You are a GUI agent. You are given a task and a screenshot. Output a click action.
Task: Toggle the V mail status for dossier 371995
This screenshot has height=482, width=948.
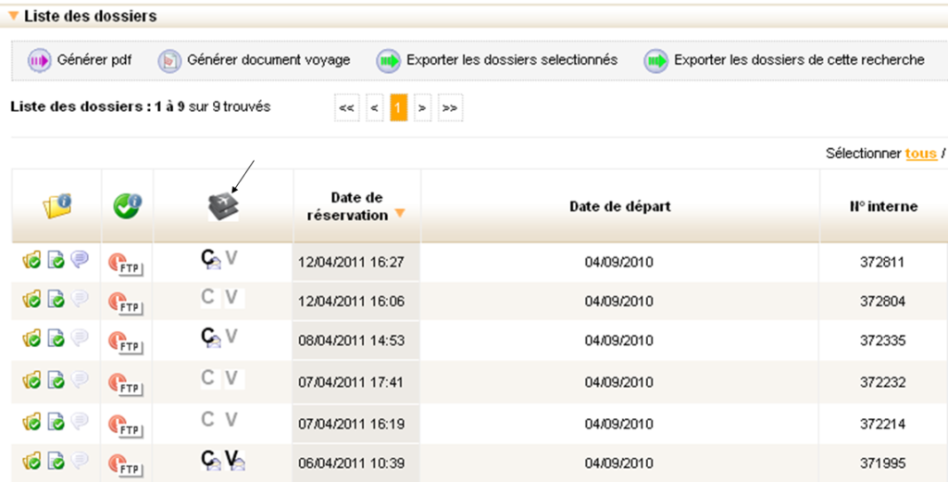(235, 460)
